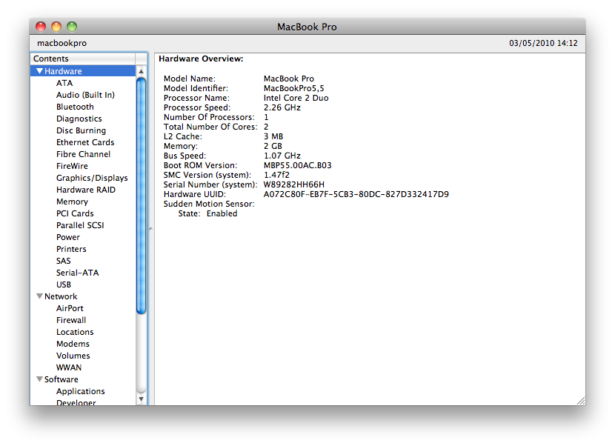
Task: Select WWAN entry
Action: (69, 367)
